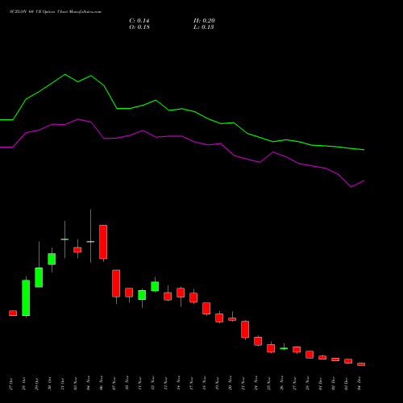Image resolution: width=403 pixels, height=403 pixels.
Task: Click the 01 Dec date label
Action: tap(321, 384)
